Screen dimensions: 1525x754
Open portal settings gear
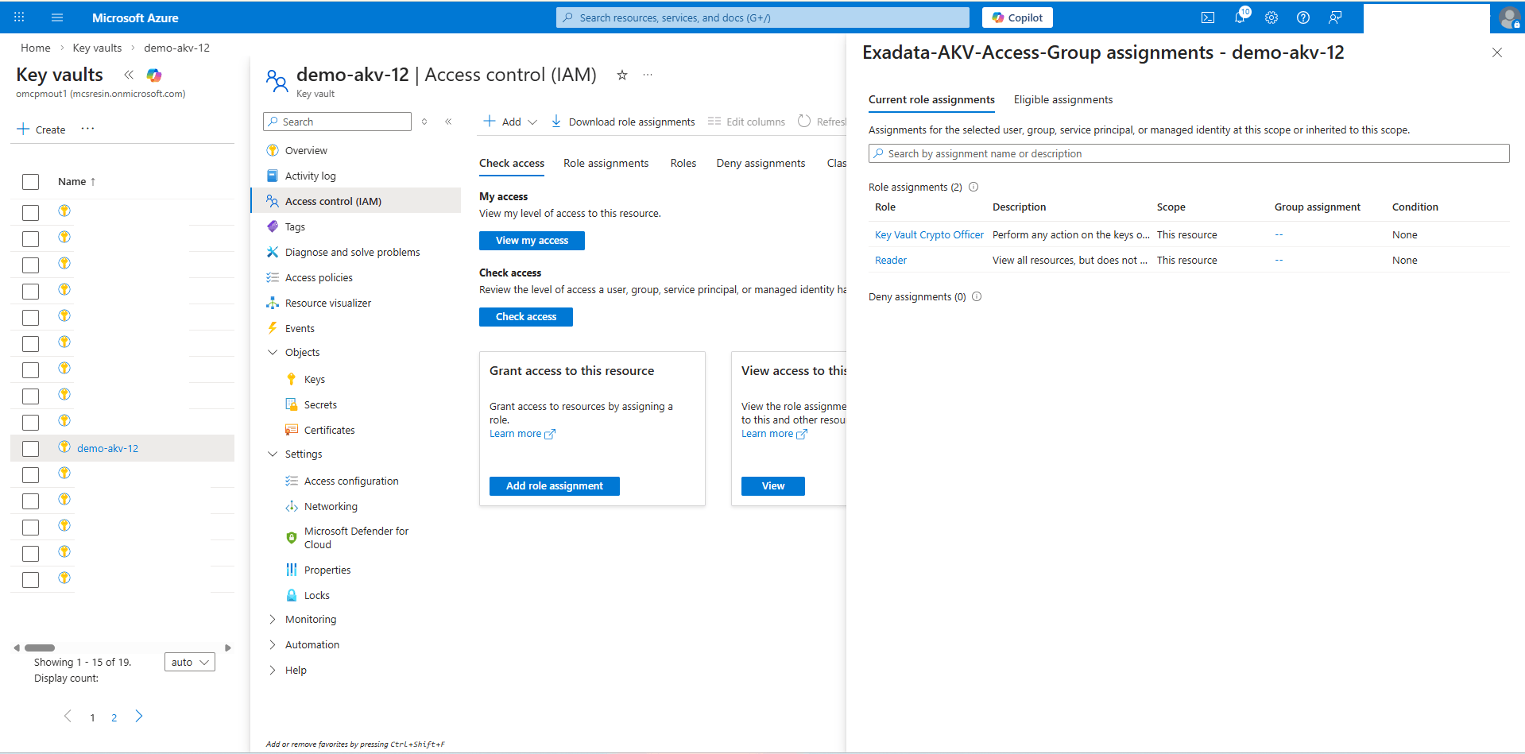tap(1271, 17)
